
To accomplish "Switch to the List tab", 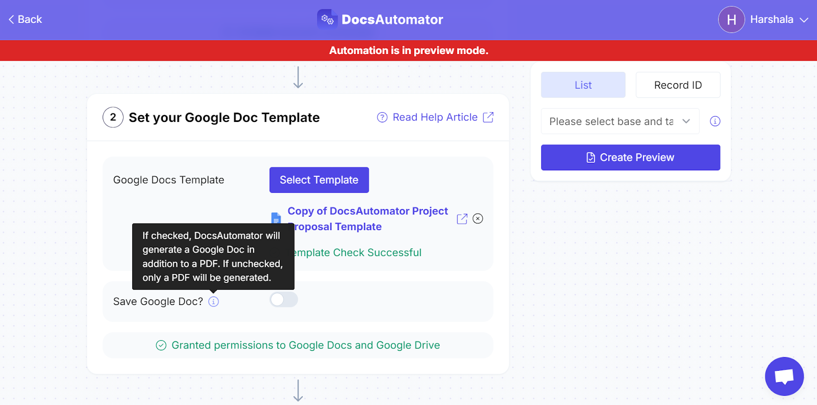I will coord(583,85).
